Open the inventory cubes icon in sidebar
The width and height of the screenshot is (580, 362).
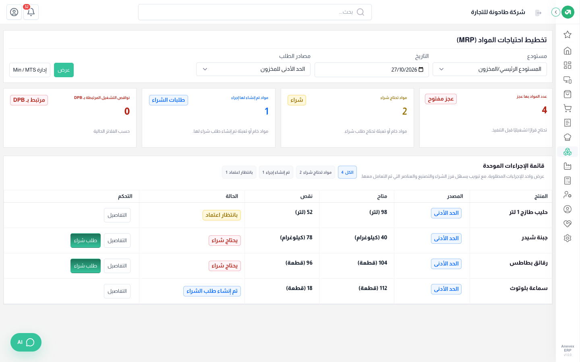point(568,152)
